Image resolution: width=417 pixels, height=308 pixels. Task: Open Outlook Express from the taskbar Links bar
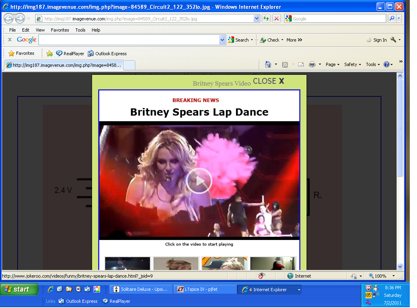pos(78,301)
